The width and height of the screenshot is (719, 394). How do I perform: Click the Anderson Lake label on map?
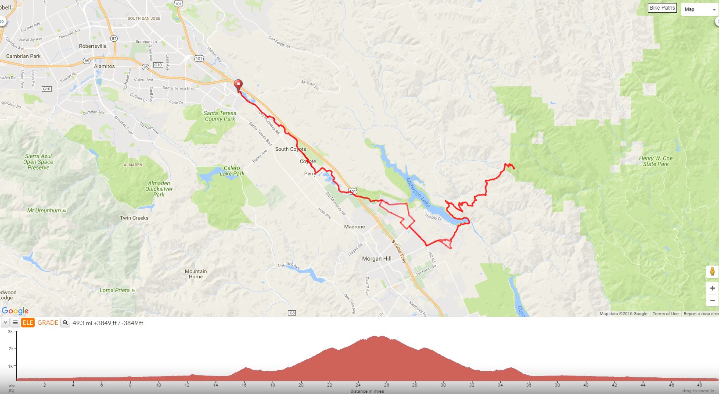click(417, 192)
